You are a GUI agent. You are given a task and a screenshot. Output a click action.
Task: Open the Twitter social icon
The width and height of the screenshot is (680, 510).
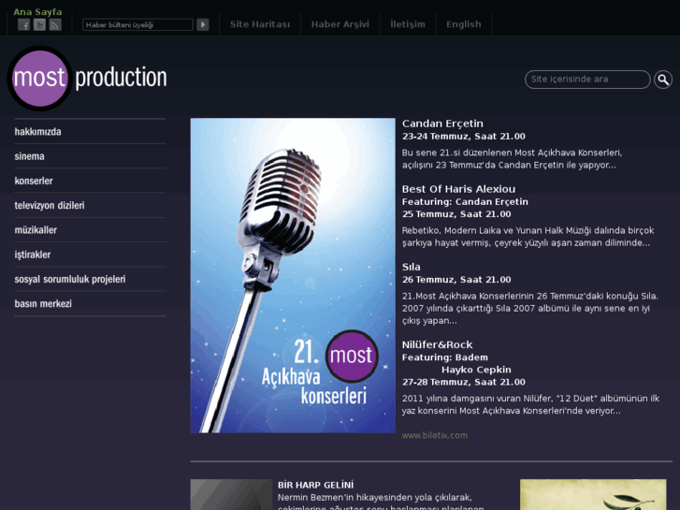coord(39,24)
